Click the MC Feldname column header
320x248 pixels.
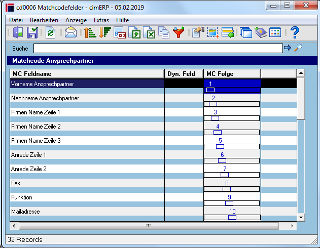pos(87,74)
